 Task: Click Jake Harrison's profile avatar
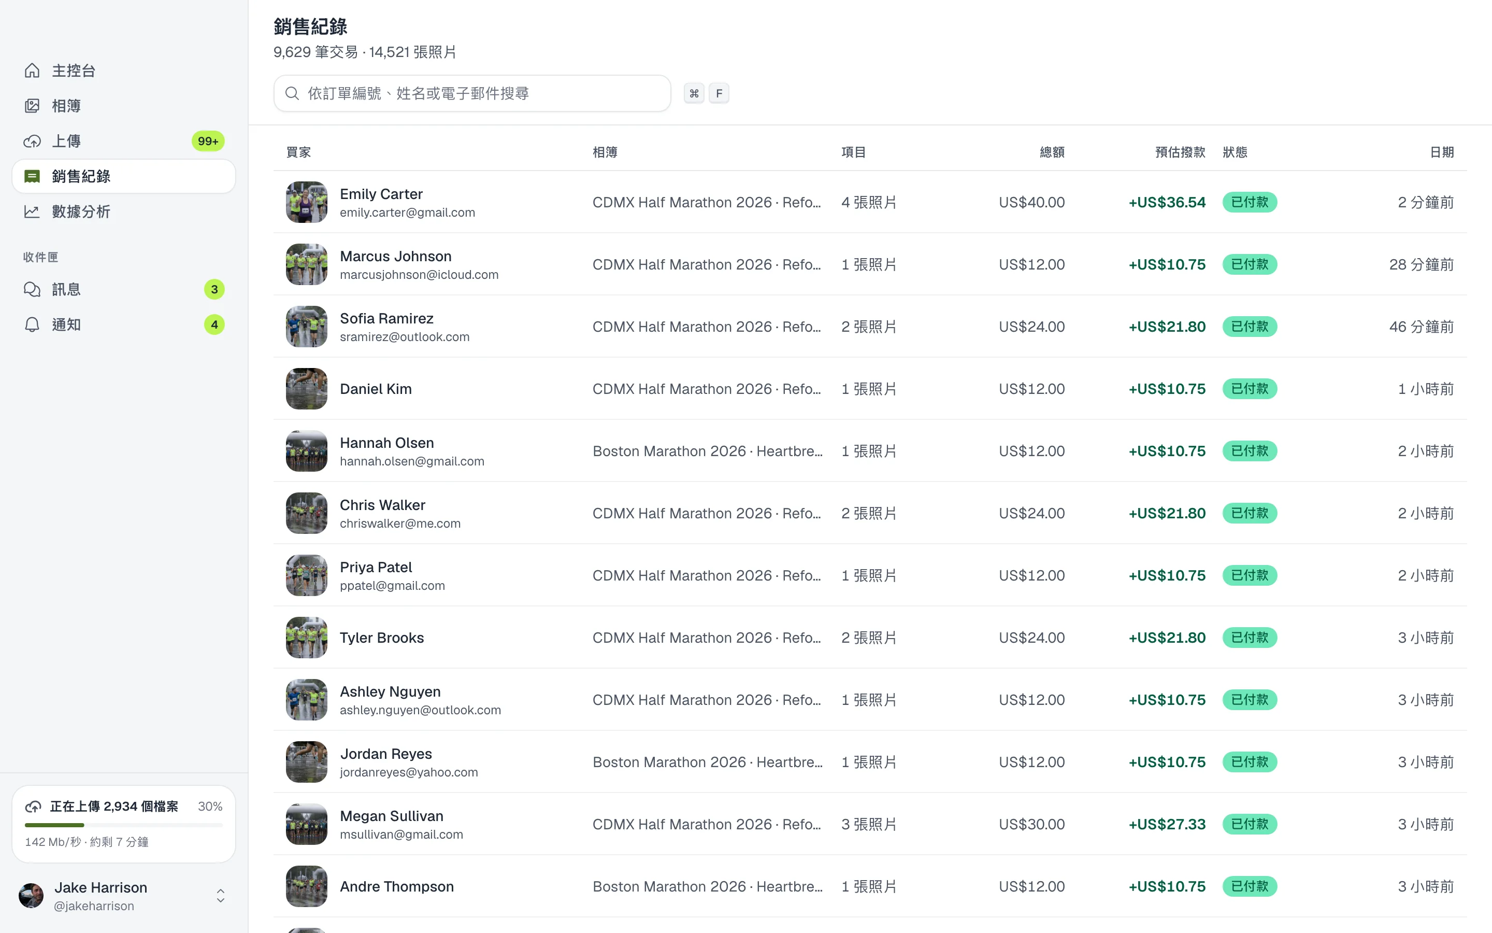click(32, 895)
